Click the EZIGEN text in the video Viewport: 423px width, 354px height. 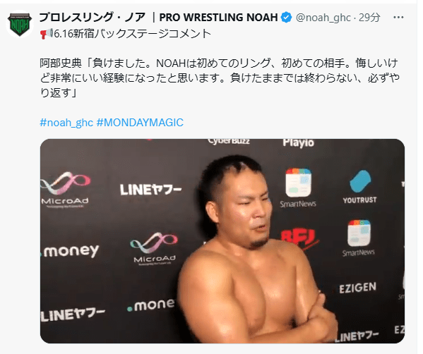tap(358, 288)
